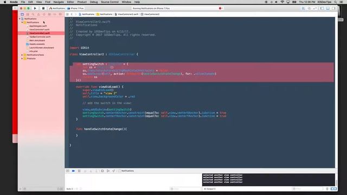Open the iPhone 7 Plus device selector
347x195 pixels.
point(75,9)
